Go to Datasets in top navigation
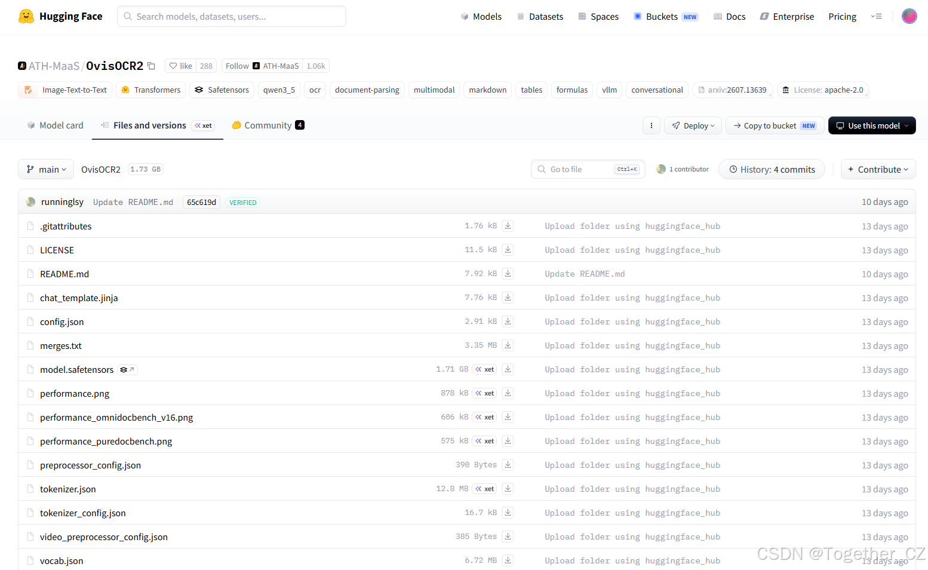This screenshot has height=570, width=928. point(540,17)
